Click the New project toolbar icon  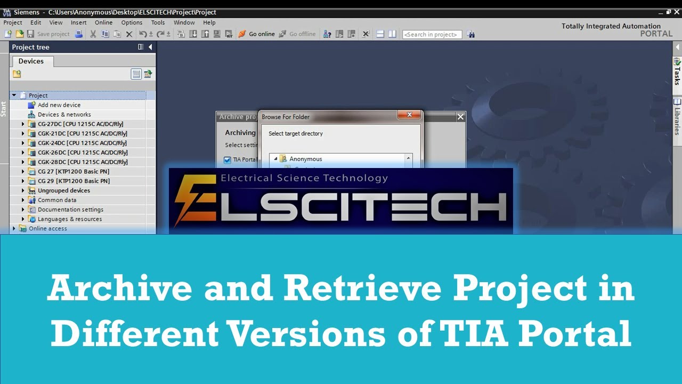point(9,34)
